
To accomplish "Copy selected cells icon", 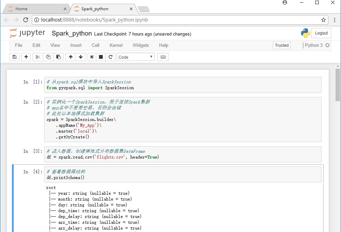I will [48, 57].
